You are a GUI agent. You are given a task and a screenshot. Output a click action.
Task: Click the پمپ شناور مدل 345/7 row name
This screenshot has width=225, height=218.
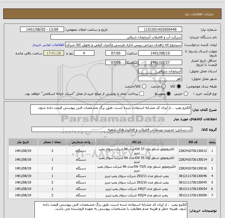pyautogui.click(x=137, y=189)
